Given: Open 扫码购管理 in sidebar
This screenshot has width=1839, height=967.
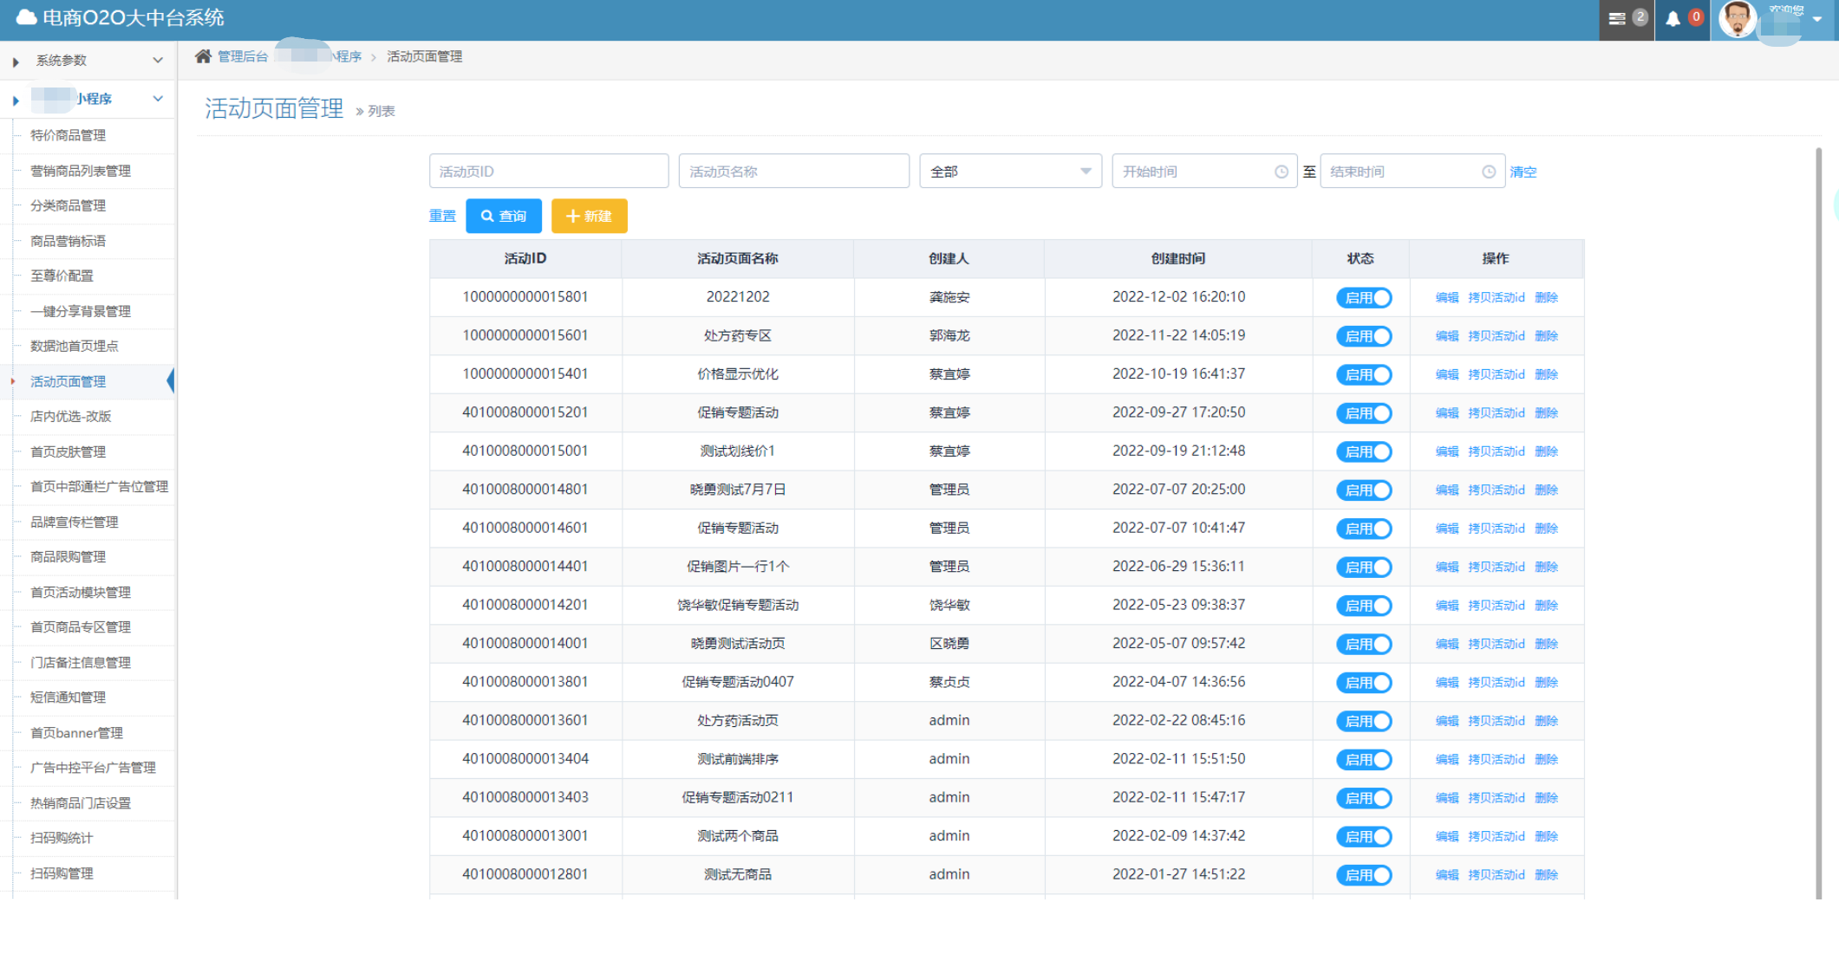Looking at the screenshot, I should click(x=62, y=873).
